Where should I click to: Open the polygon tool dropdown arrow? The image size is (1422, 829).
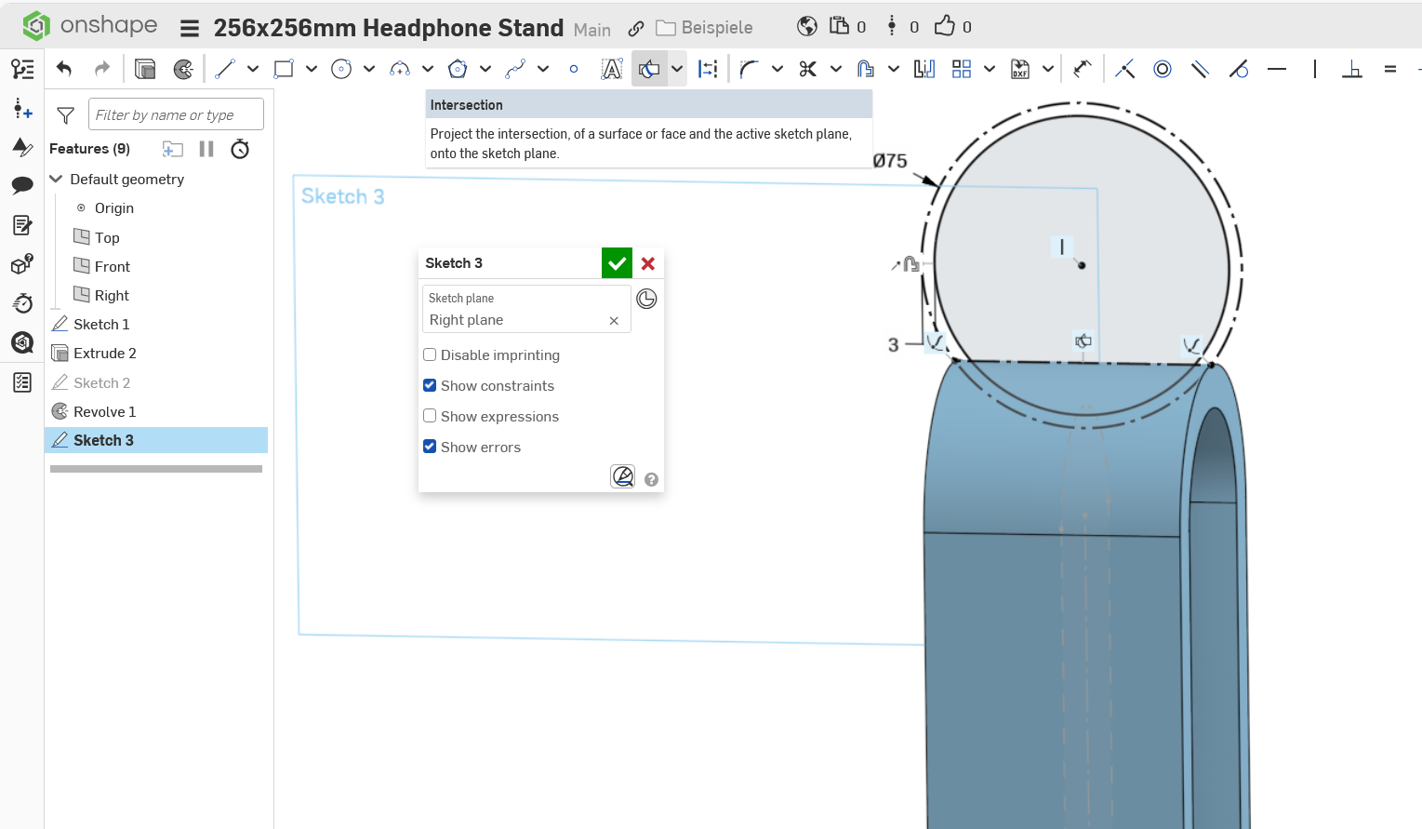[485, 69]
